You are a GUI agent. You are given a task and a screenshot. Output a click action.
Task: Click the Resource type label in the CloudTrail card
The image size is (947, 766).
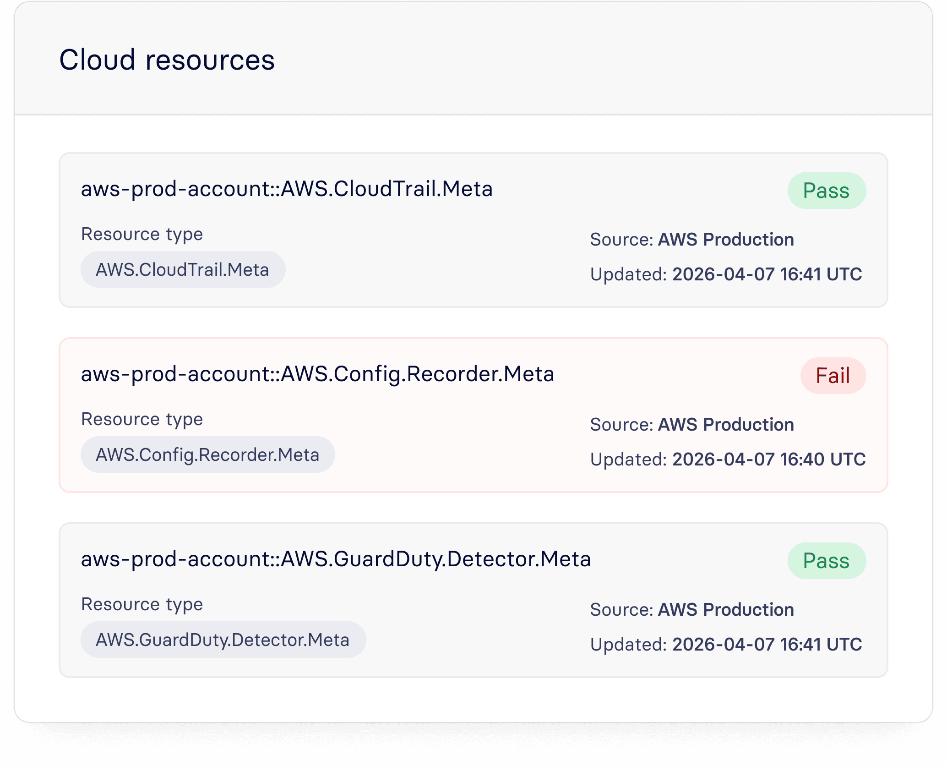coord(142,234)
